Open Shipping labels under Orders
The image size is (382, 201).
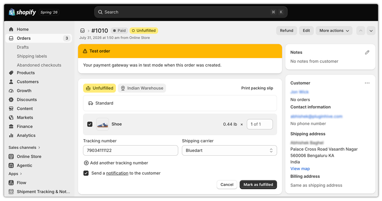pyautogui.click(x=32, y=56)
